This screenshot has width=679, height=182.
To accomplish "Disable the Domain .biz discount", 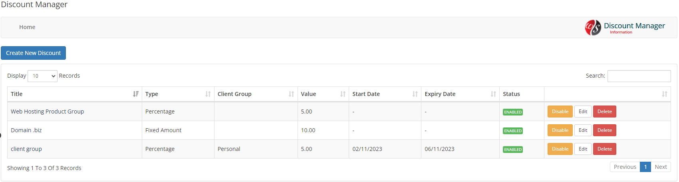I will [560, 130].
